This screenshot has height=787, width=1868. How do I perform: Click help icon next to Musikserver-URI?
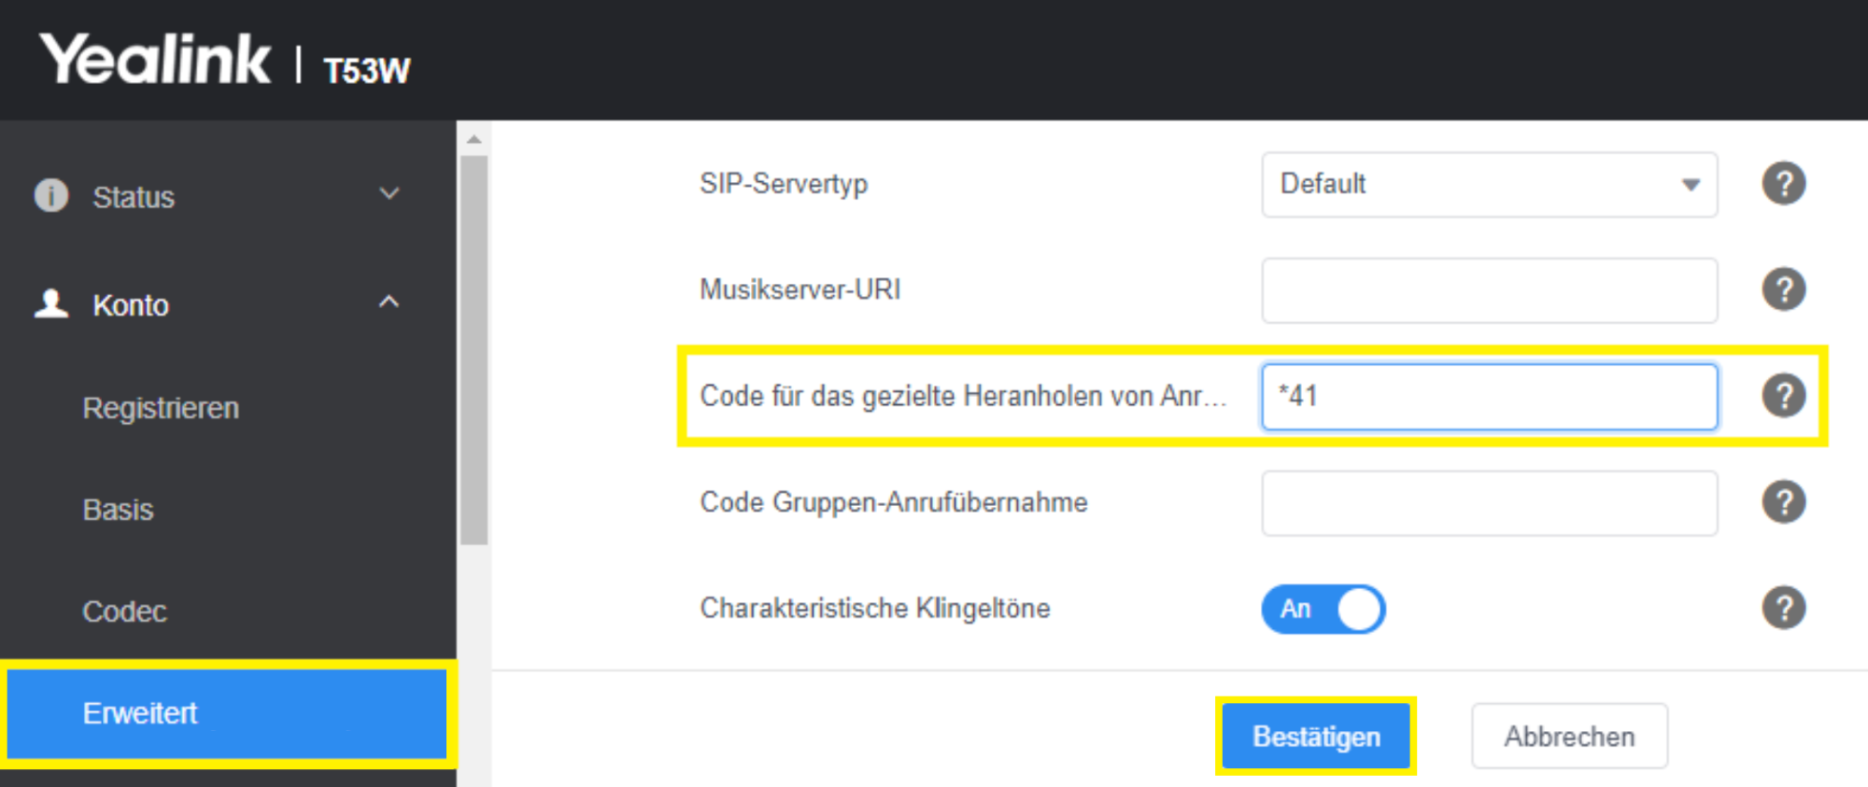tap(1783, 289)
